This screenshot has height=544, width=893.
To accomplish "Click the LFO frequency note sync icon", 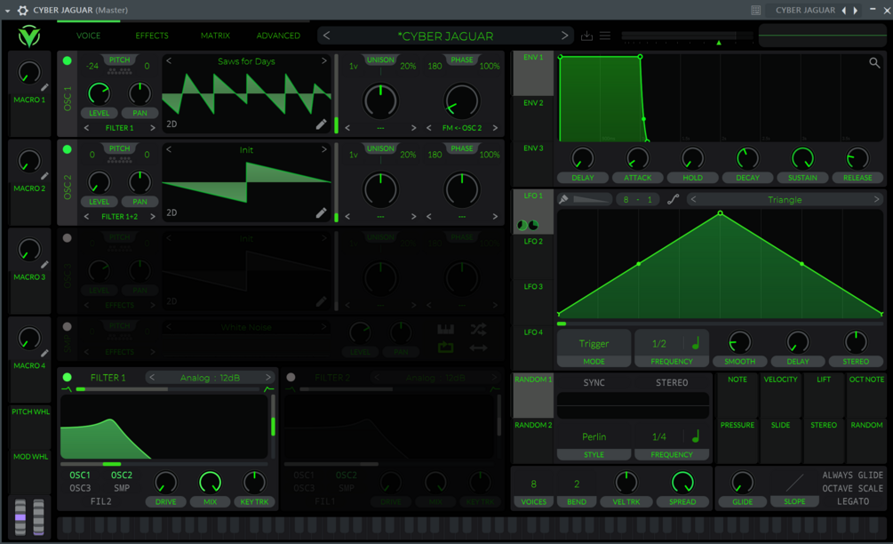I will click(x=696, y=343).
